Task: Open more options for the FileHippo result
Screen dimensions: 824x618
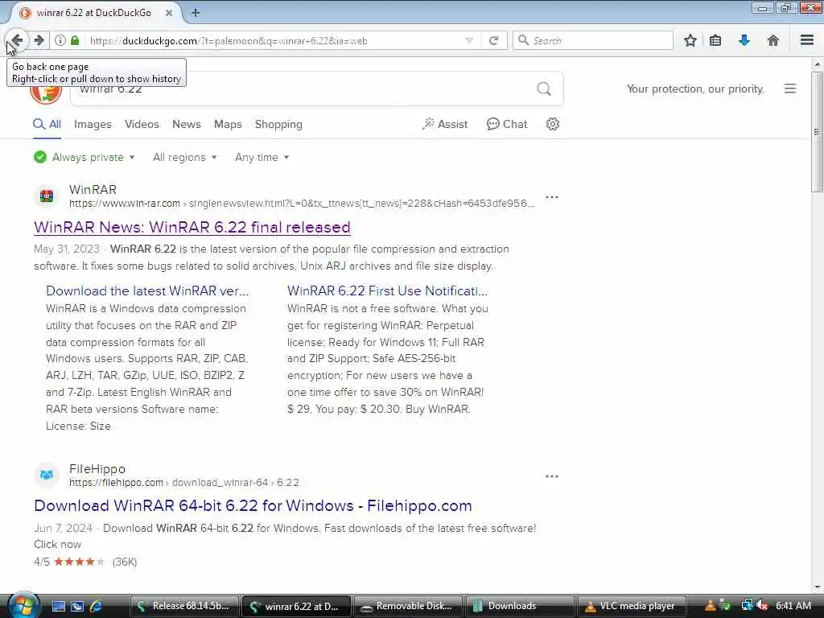Action: click(552, 476)
